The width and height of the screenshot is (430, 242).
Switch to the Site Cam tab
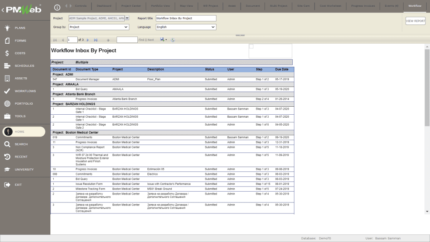point(303,6)
